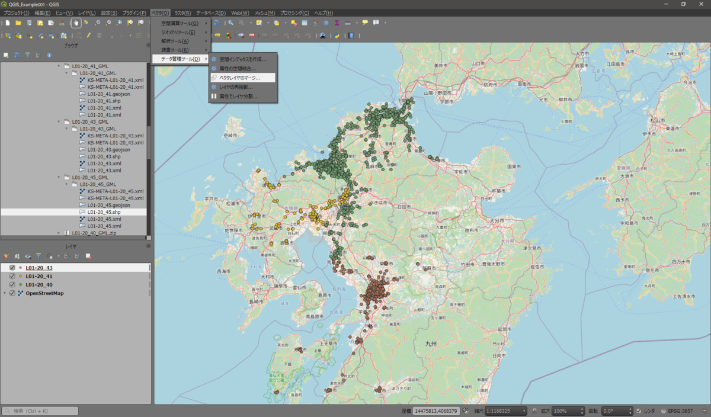Open the Data Source Manager icon
This screenshot has width=711, height=417.
(7, 36)
